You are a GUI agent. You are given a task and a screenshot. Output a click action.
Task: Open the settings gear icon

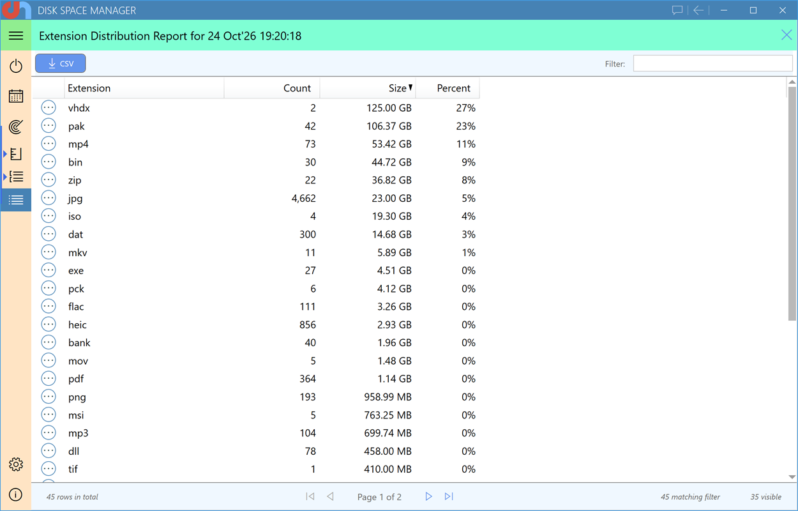coord(16,464)
